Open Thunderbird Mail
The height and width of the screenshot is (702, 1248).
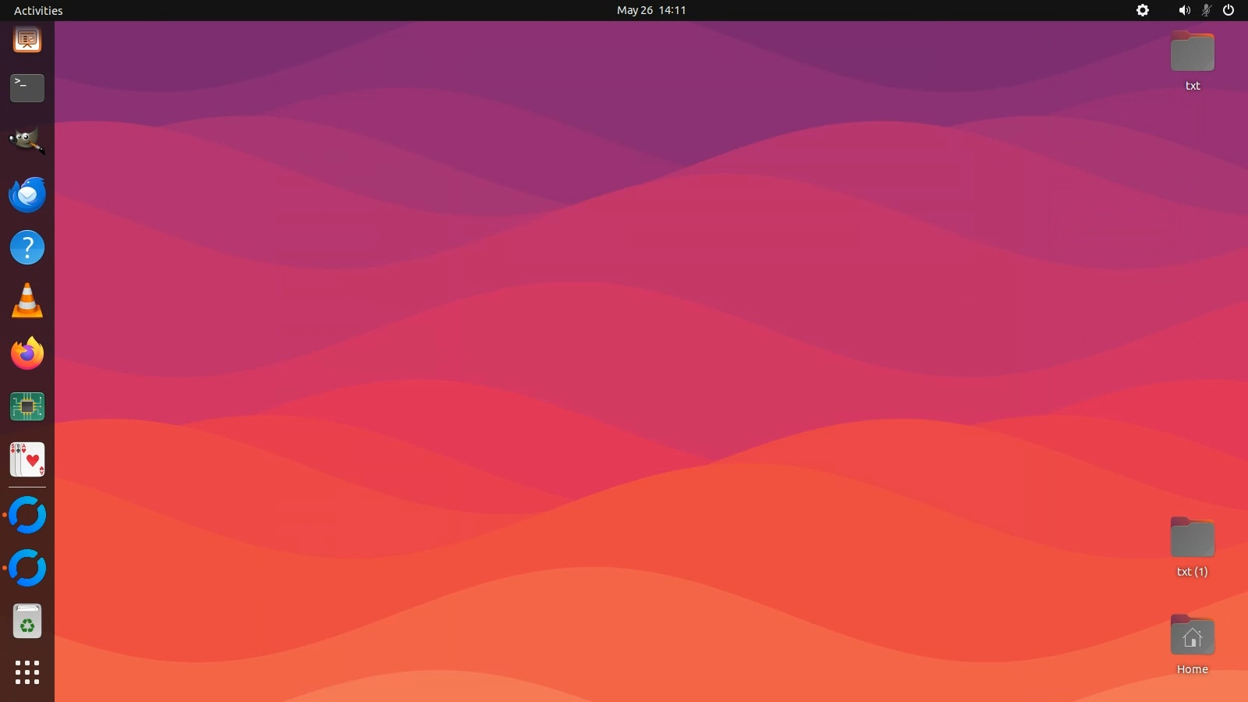[x=27, y=194]
